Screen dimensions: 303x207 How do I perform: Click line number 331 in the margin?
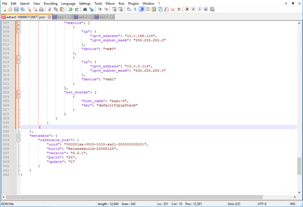pos(6,127)
